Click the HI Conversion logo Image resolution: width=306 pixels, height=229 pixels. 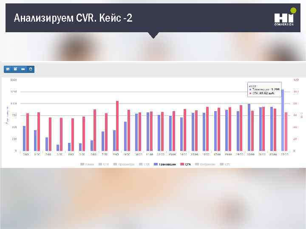pyautogui.click(x=285, y=17)
